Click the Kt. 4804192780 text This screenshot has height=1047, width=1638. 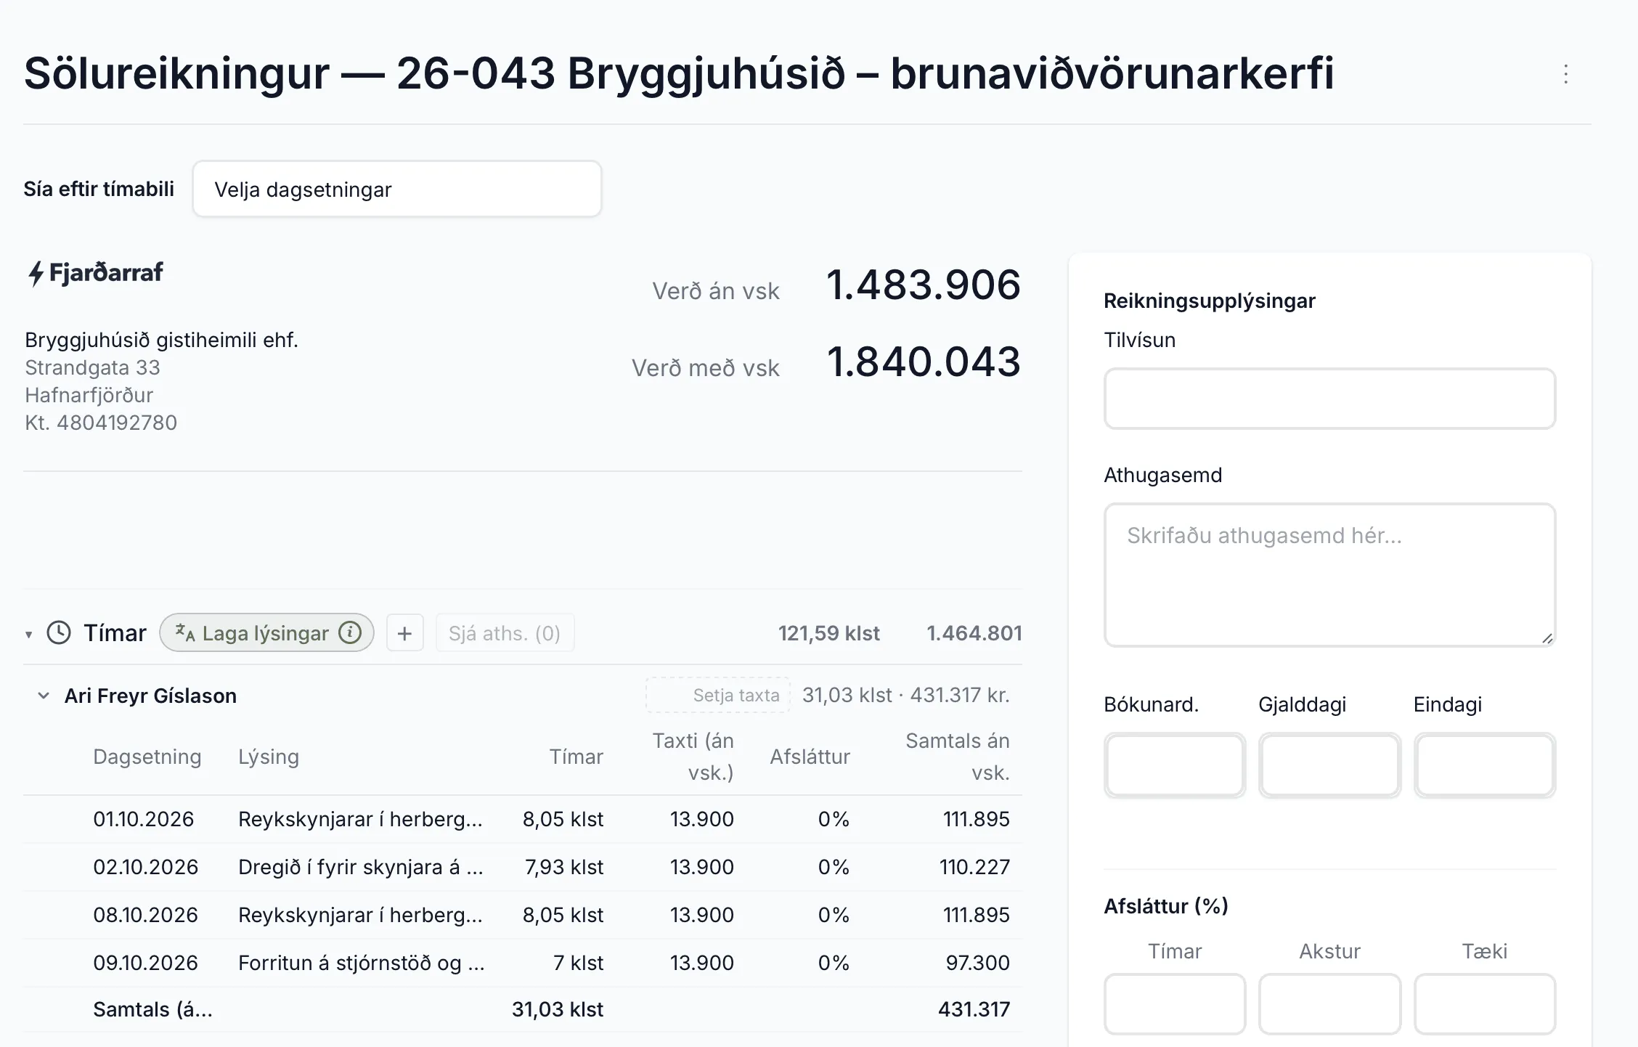(x=101, y=423)
